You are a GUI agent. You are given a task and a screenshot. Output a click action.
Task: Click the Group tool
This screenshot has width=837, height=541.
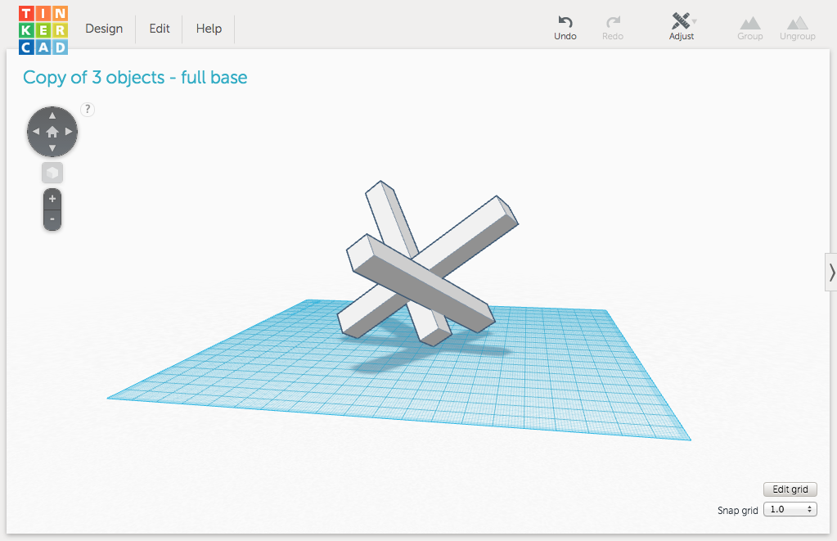[x=750, y=29]
